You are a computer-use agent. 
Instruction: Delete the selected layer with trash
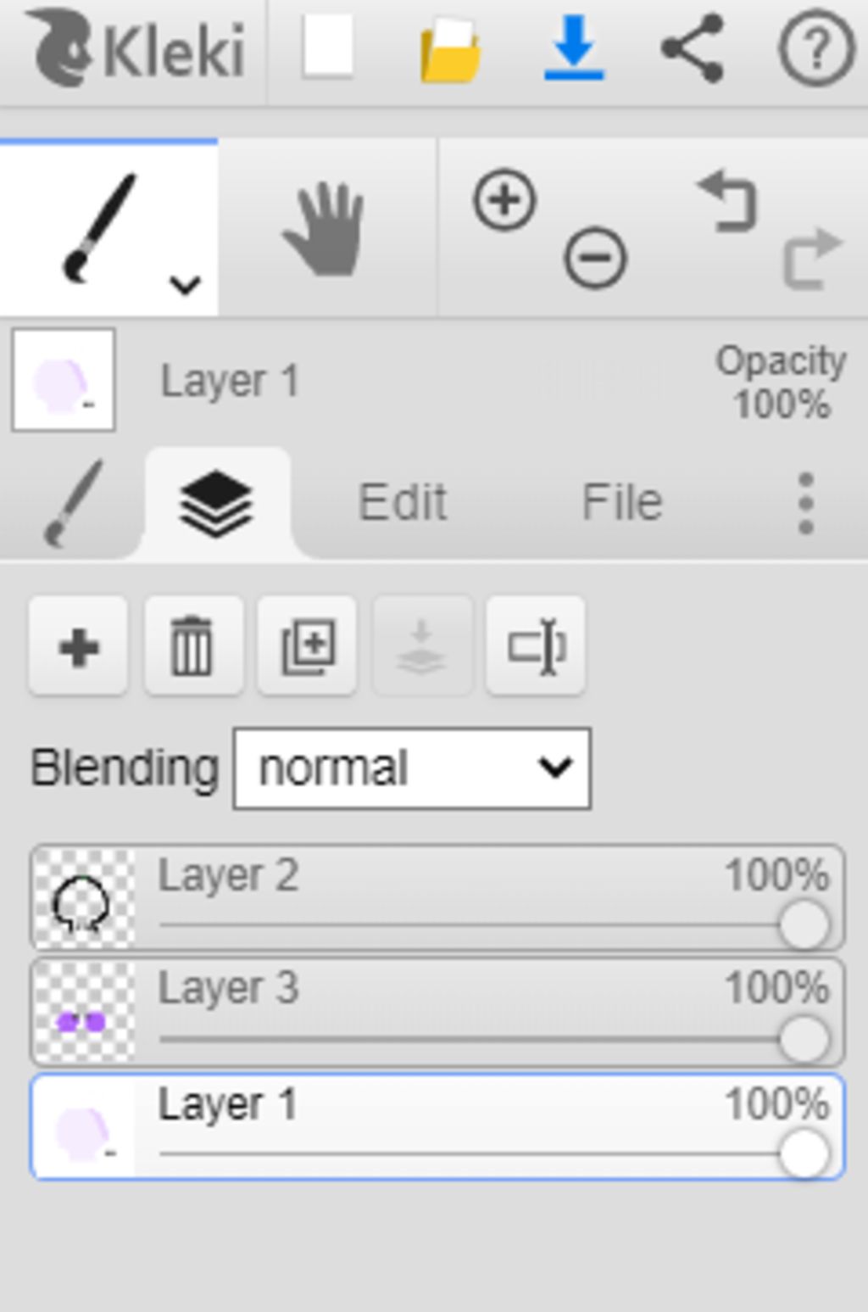(193, 647)
